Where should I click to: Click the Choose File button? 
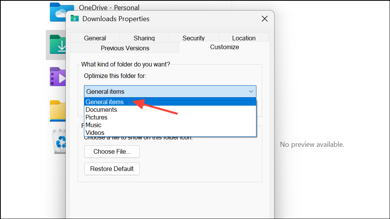click(x=112, y=151)
